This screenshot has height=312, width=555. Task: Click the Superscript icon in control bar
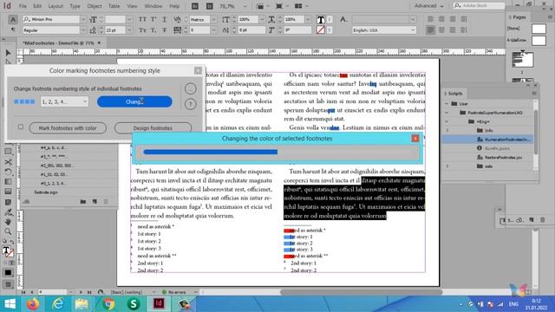[153, 19]
